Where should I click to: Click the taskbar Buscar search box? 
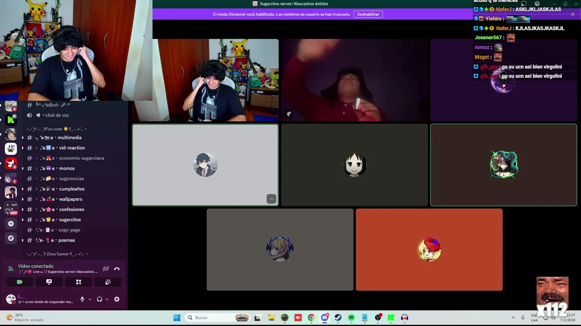pos(218,318)
